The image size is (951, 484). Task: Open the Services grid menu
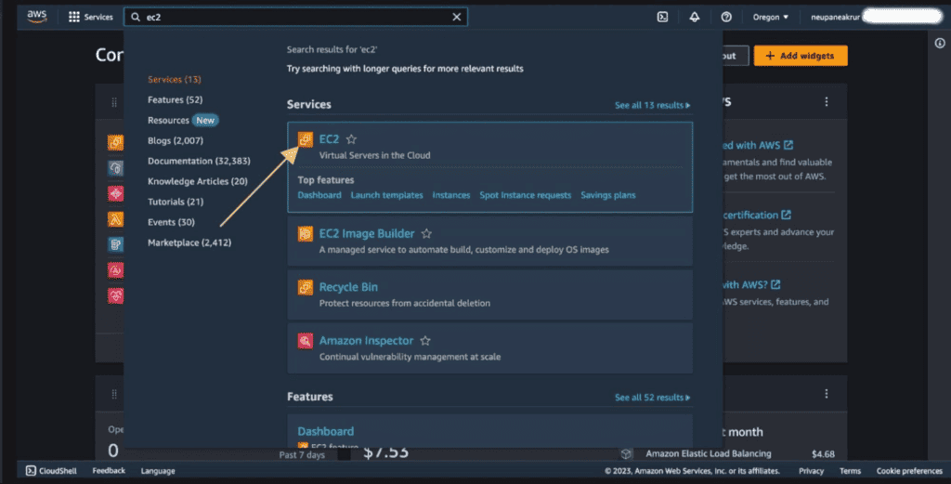90,17
